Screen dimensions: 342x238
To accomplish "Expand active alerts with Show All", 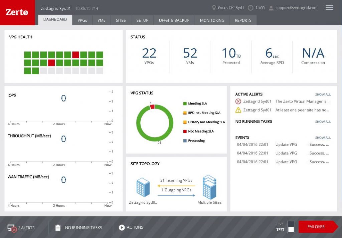I will (x=323, y=95).
